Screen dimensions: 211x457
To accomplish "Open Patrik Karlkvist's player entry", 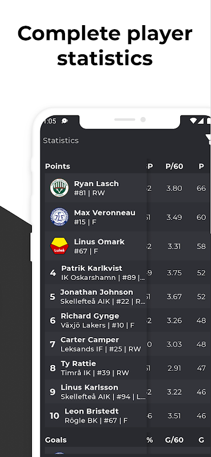I will pyautogui.click(x=128, y=272).
